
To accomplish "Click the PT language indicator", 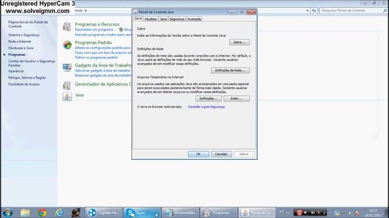I will click(281, 212).
